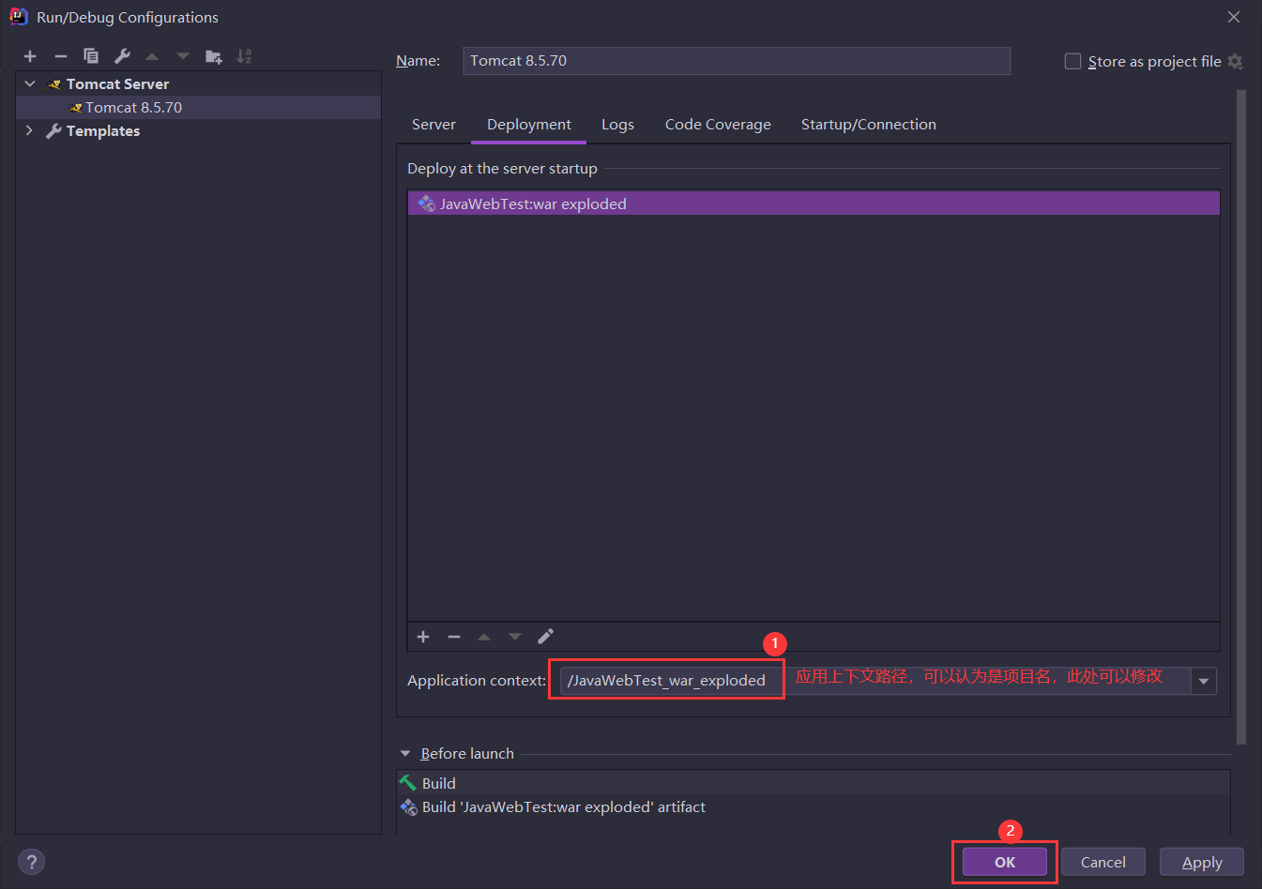Open the Application context dropdown arrow
Viewport: 1262px width, 889px height.
(1204, 681)
